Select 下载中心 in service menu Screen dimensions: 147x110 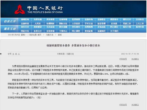coord(63,31)
